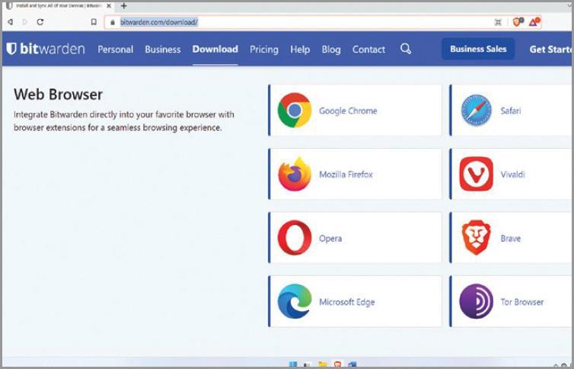This screenshot has height=369, width=574.
Task: Click the Mozilla Firefox text link
Action: [x=346, y=175]
